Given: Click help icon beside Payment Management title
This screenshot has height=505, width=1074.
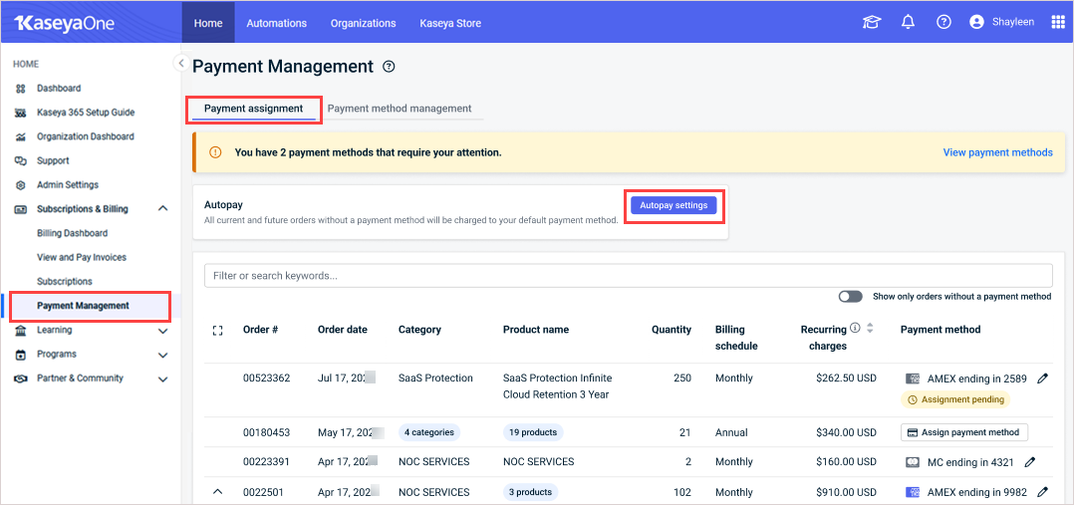Looking at the screenshot, I should (389, 67).
